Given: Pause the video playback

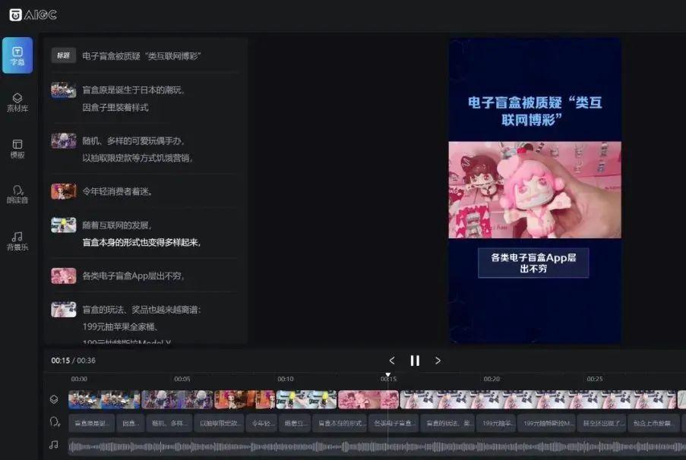Looking at the screenshot, I should [x=415, y=361].
